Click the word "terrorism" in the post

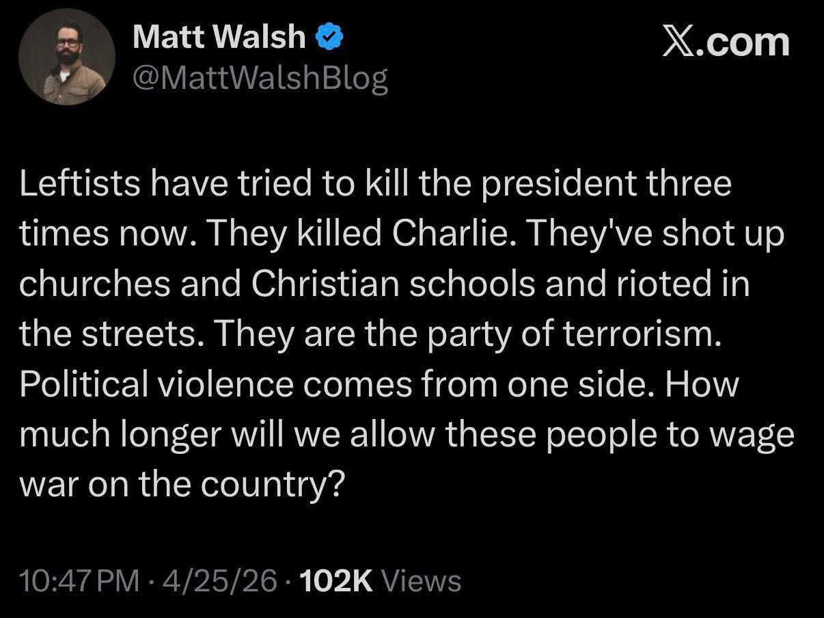click(x=645, y=335)
